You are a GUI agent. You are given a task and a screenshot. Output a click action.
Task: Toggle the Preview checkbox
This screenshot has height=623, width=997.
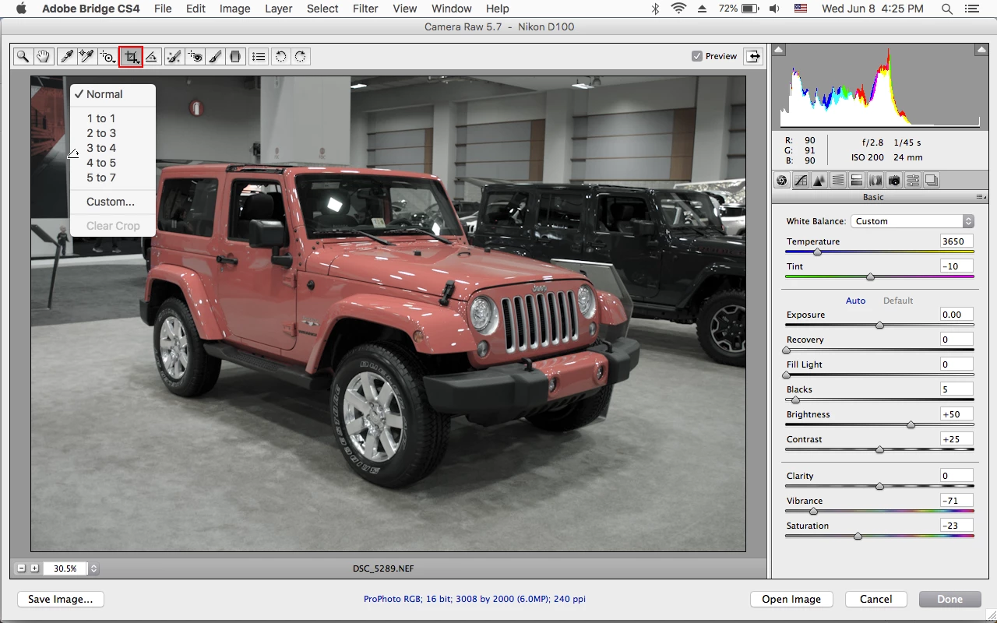click(697, 56)
